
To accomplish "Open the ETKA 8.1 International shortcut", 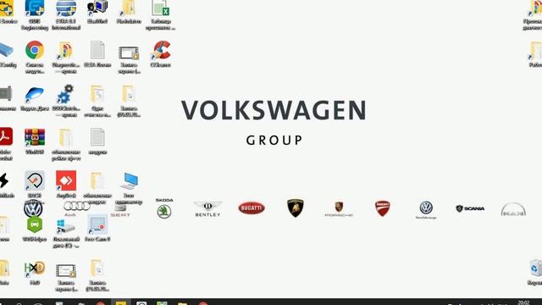I will pyautogui.click(x=66, y=8).
